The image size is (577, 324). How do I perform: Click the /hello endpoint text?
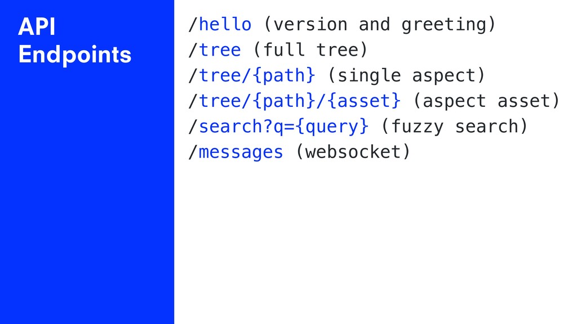coord(220,25)
